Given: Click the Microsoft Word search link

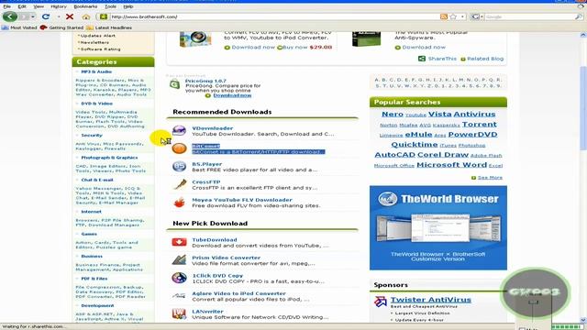Looking at the screenshot, I should pos(451,165).
